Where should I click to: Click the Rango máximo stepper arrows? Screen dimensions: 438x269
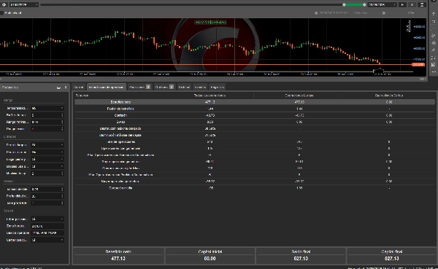tap(62, 129)
